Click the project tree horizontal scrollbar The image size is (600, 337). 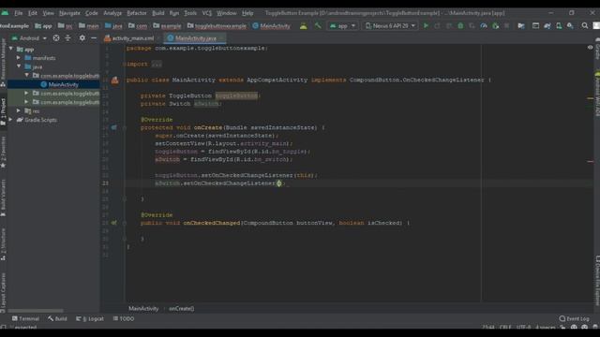[36, 311]
